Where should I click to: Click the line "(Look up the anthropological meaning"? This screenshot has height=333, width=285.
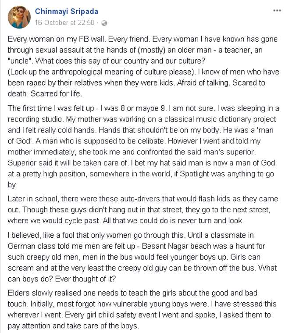[102, 72]
